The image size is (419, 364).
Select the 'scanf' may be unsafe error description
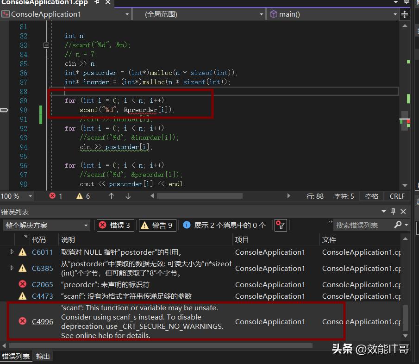pyautogui.click(x=142, y=321)
